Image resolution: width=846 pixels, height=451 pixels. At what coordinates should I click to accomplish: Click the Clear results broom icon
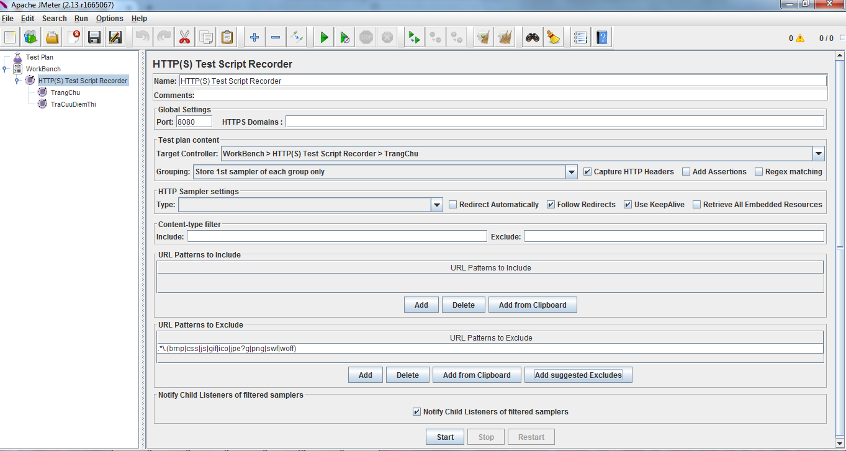tap(484, 37)
